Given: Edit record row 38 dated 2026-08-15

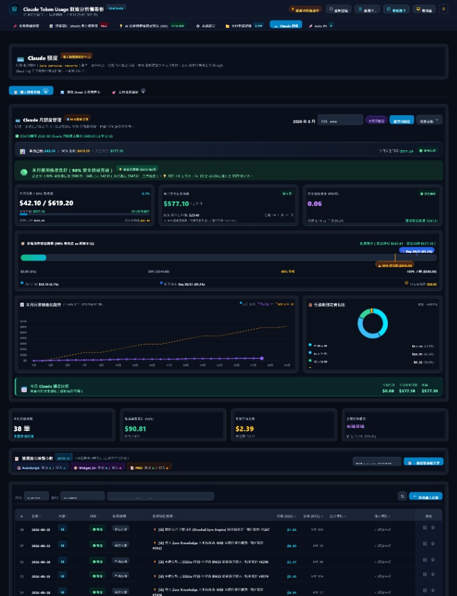Looking at the screenshot, I should click(x=425, y=527).
